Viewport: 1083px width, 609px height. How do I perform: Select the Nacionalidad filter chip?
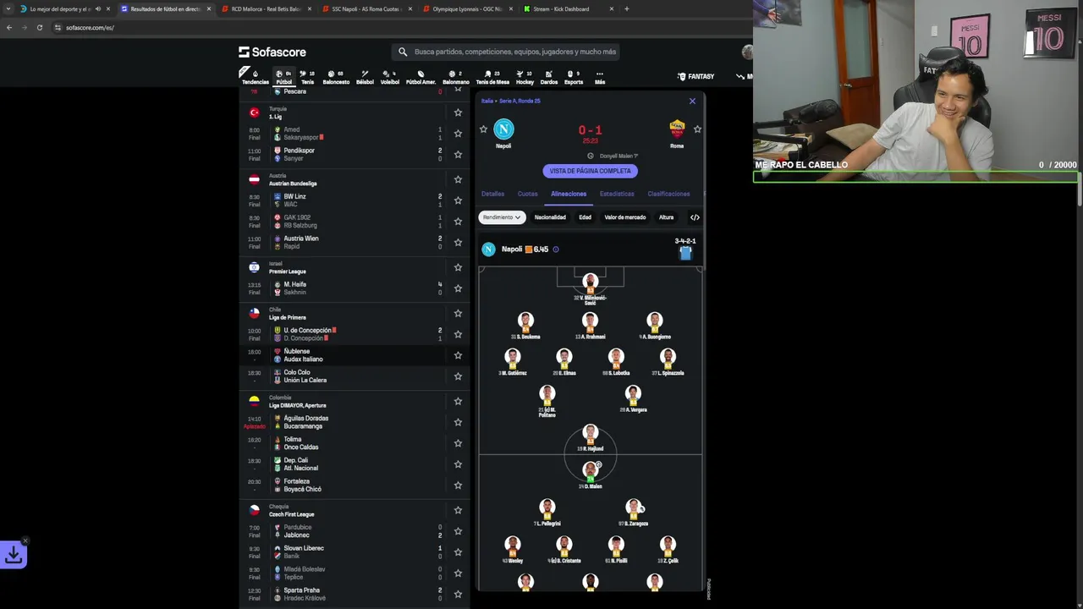point(550,217)
